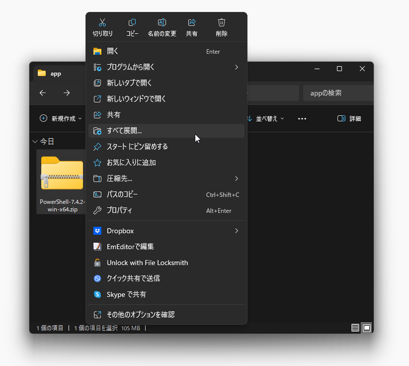Image resolution: width=409 pixels, height=366 pixels.
Task: Open the 新規作成 dropdown in Explorer
Action: (61, 118)
